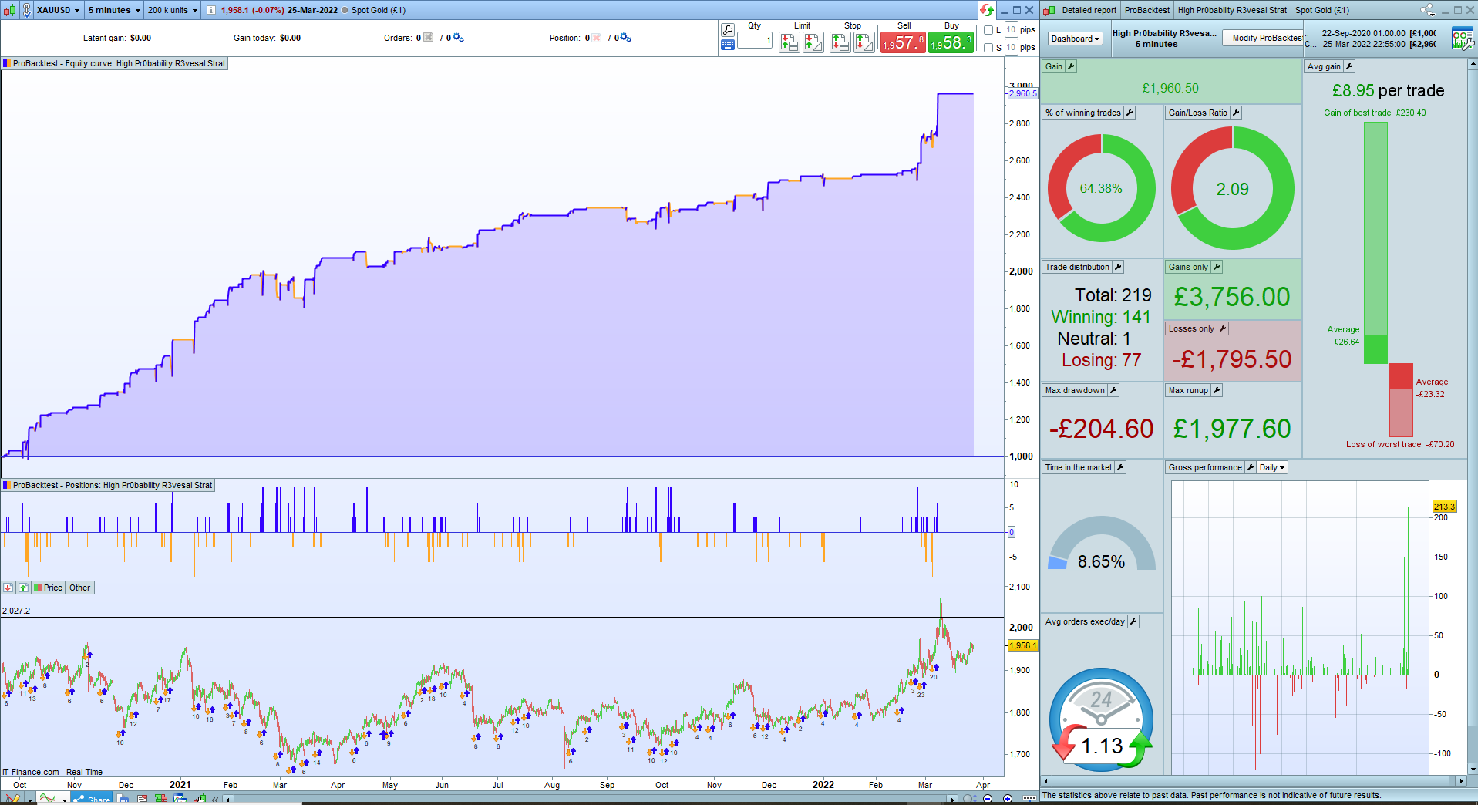Zoom out the chart with the minus magnifier
This screenshot has width=1478, height=805.
988,799
